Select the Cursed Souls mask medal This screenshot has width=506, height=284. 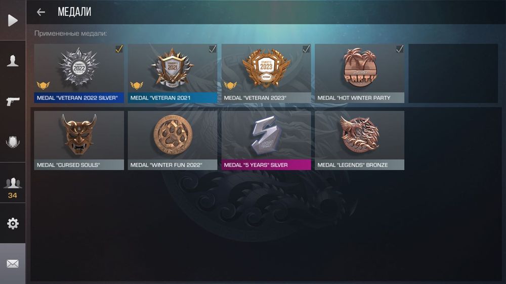(x=79, y=140)
